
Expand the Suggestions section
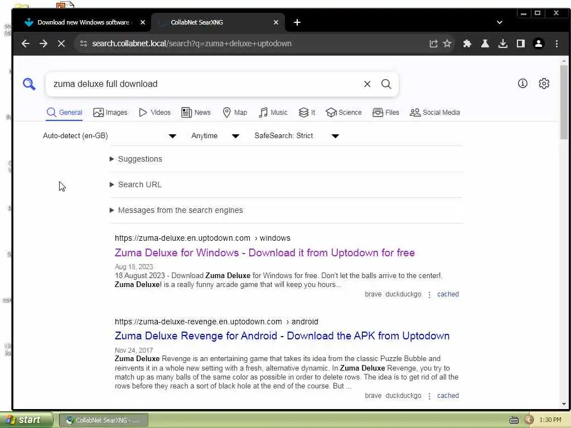point(136,159)
